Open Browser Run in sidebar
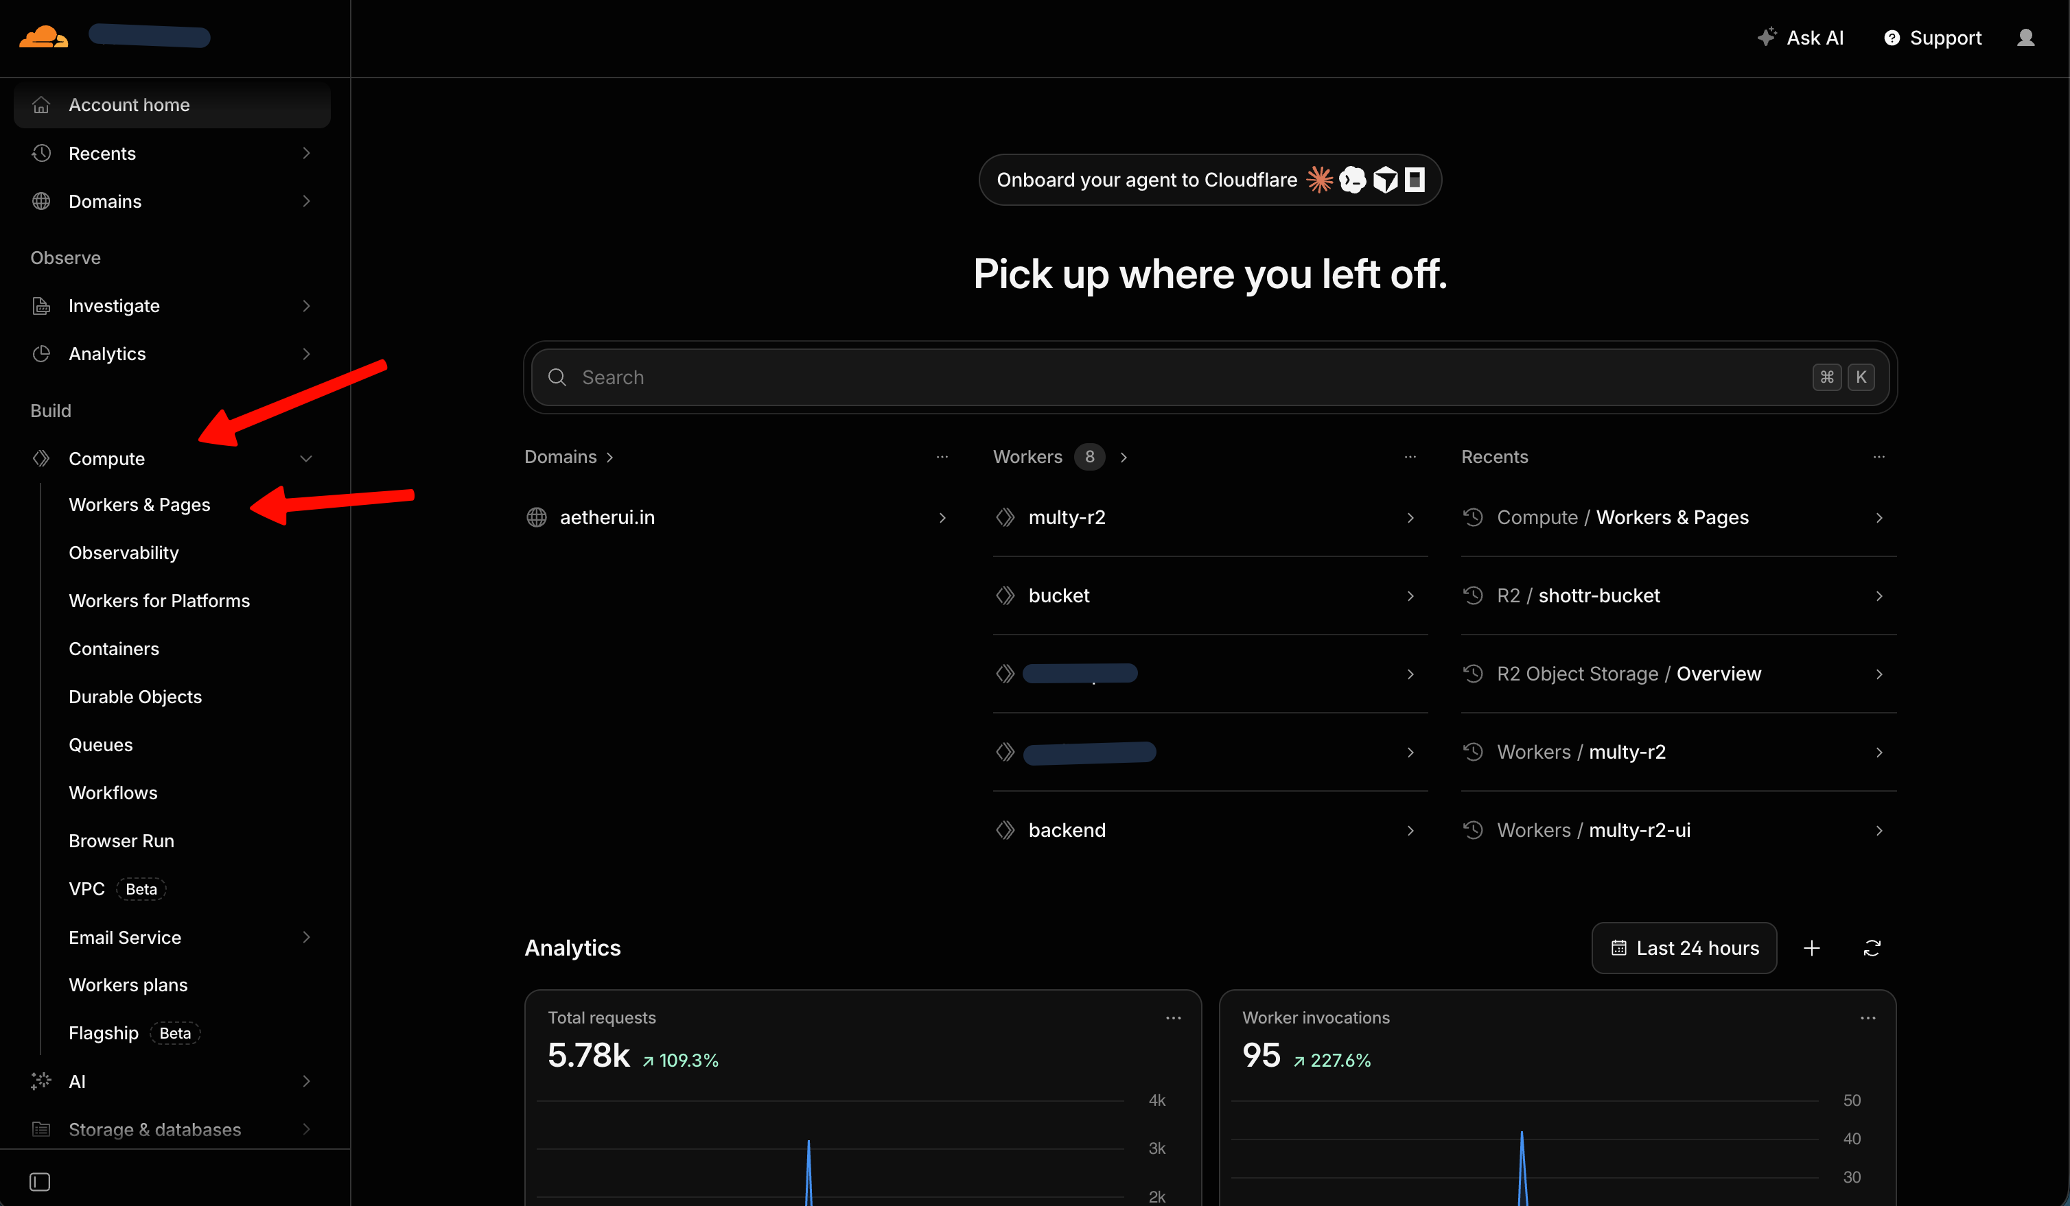2070x1206 pixels. coord(121,840)
